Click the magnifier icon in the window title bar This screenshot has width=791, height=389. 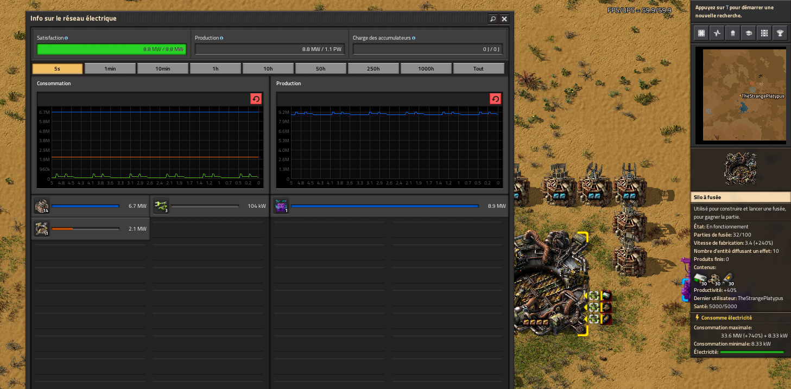coord(492,18)
